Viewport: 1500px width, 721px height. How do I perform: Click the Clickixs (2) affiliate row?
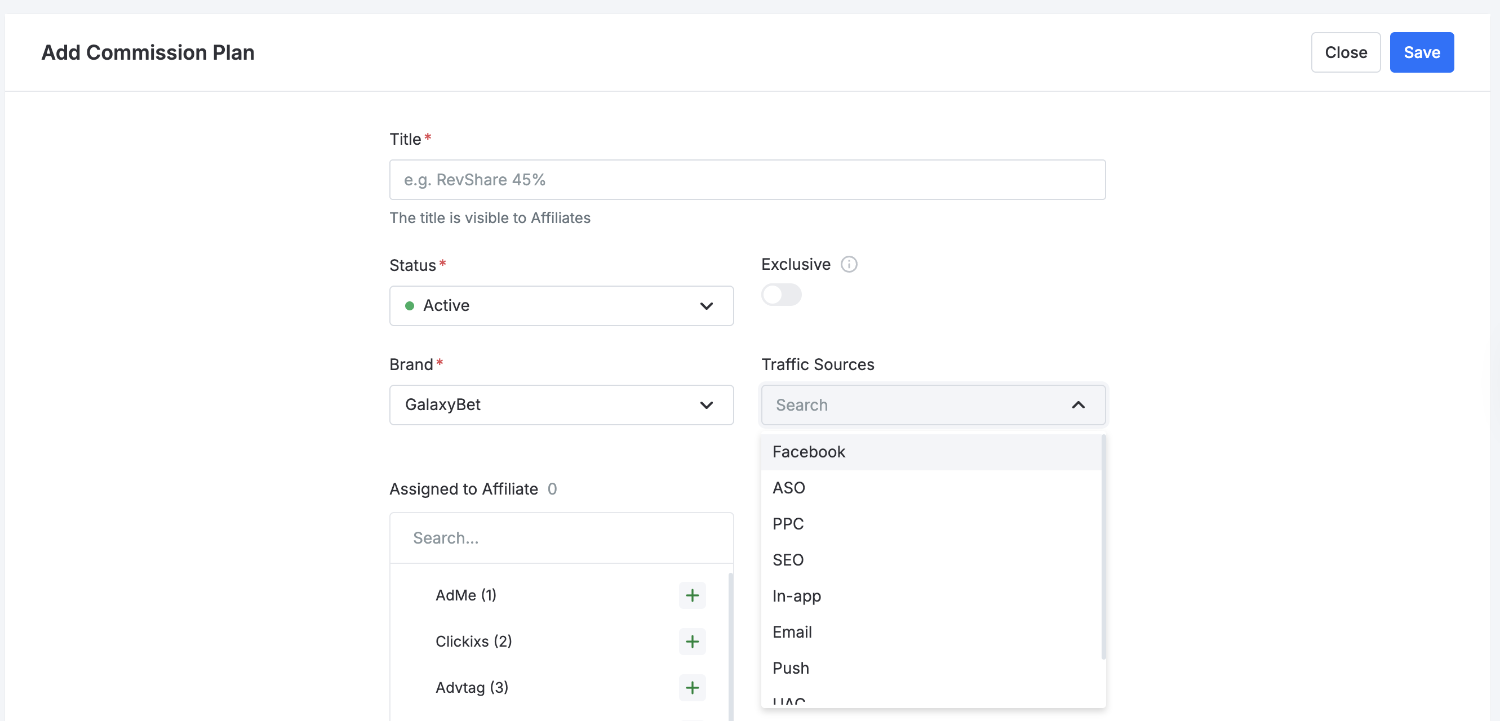point(559,641)
